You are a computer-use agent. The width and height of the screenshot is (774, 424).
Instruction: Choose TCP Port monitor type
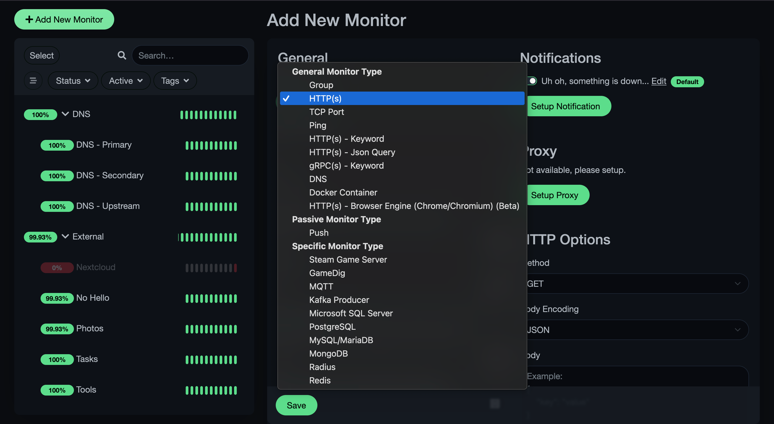pyautogui.click(x=326, y=112)
